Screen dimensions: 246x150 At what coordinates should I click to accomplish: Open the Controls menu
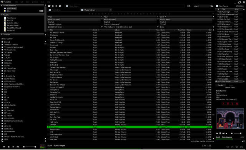pyautogui.click(x=35, y=2)
